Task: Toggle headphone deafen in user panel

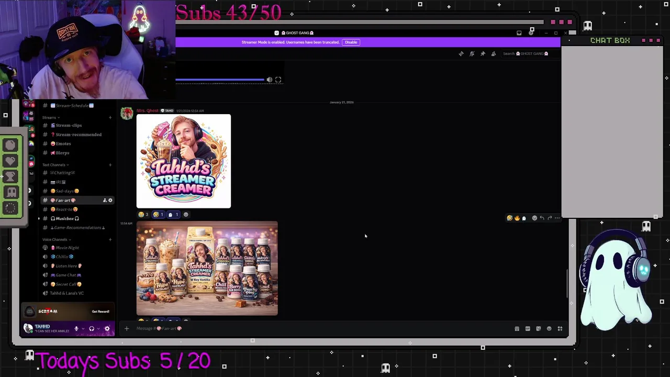Action: coord(92,329)
